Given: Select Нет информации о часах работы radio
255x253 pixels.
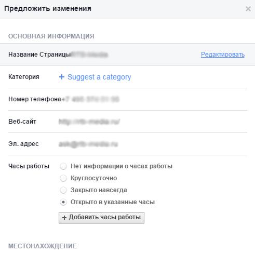Looking at the screenshot, I should pos(63,166).
